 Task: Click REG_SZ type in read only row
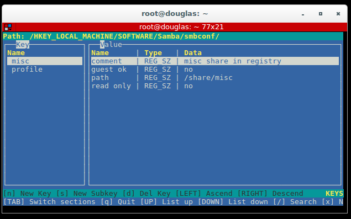tap(158, 86)
